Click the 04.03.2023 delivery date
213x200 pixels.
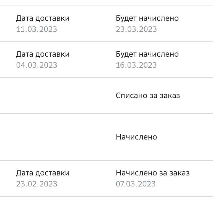tap(37, 65)
